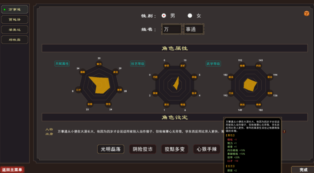Click the 采矿 node on skills chart
Image resolution: width=314 pixels, height=173 pixels.
(183, 65)
